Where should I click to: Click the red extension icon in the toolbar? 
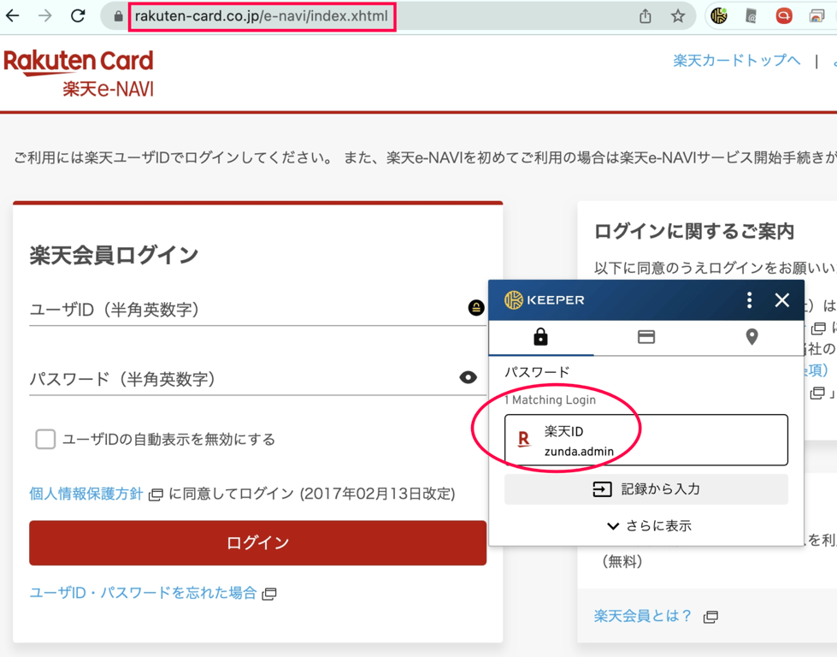[783, 15]
